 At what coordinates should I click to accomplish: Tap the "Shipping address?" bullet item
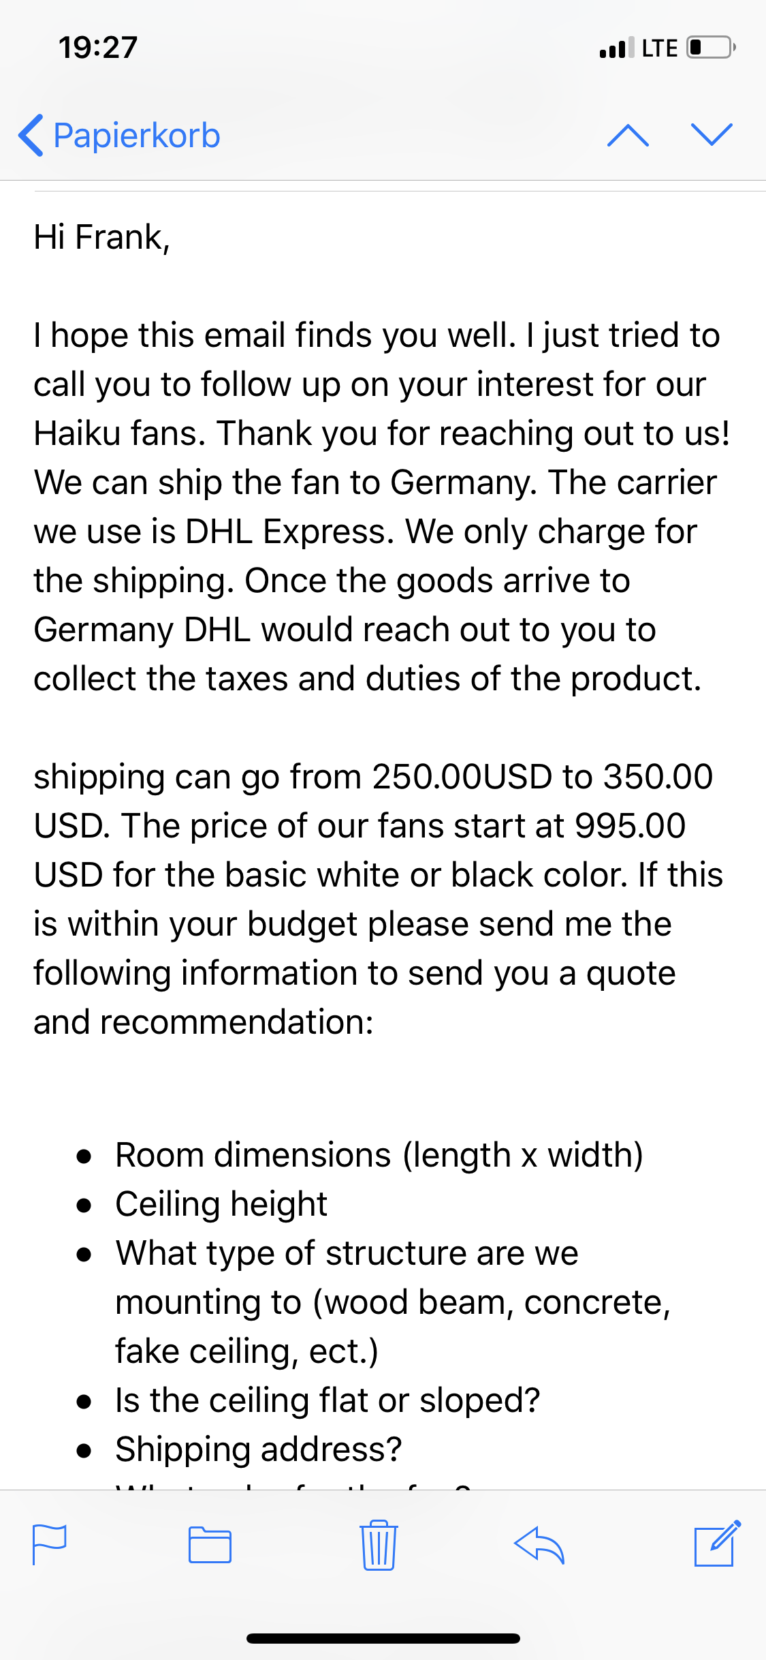tap(259, 1449)
